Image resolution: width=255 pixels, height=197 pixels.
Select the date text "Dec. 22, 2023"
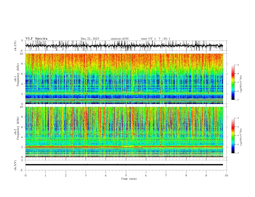[90, 39]
